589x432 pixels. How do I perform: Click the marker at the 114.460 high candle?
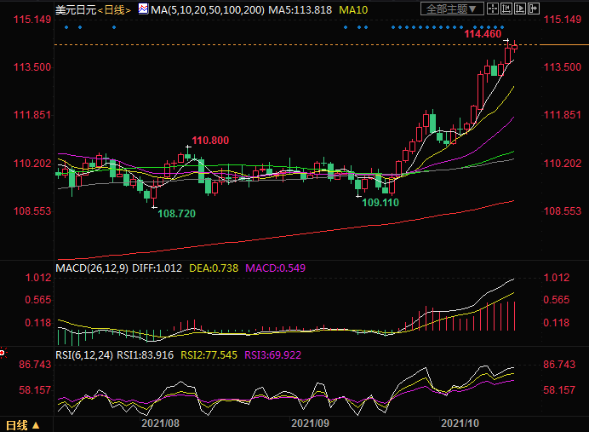[x=506, y=41]
